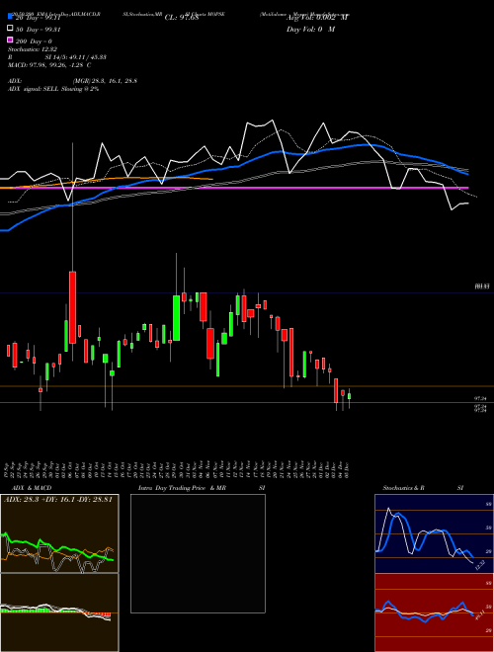Click the empty Intra Day Trading chart box
The height and width of the screenshot is (652, 494).
[198, 553]
